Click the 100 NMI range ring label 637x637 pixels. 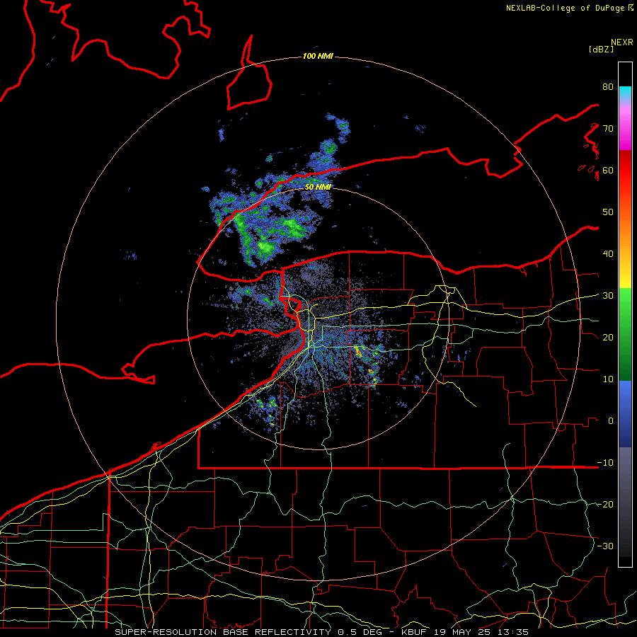[x=318, y=56]
